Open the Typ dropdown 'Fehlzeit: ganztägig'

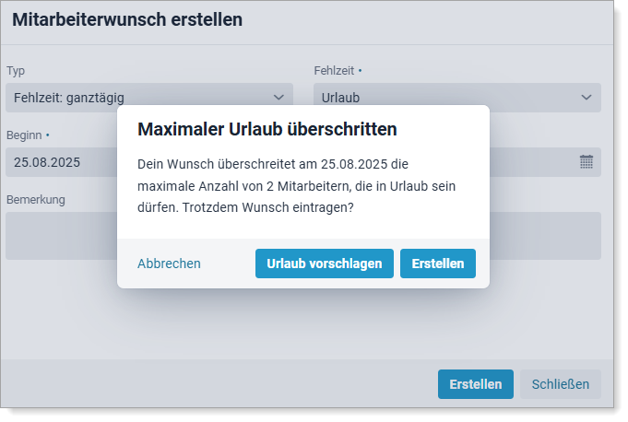[149, 98]
